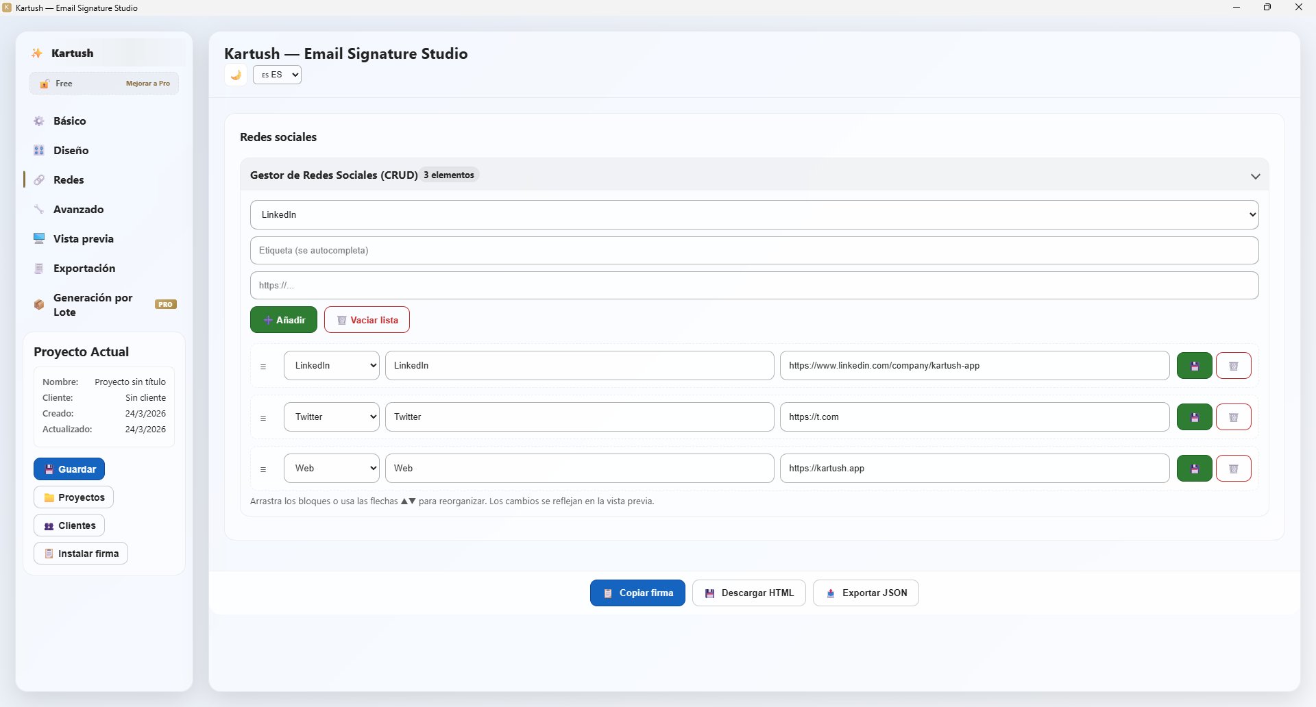This screenshot has width=1316, height=707.
Task: Delete the Web row using trash icon
Action: coord(1233,469)
